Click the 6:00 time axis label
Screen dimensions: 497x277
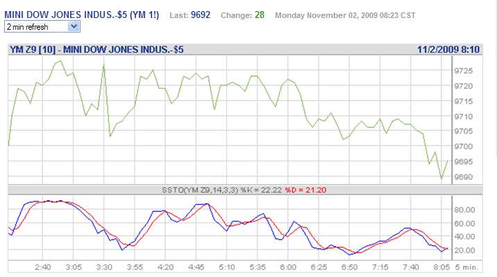coord(288,267)
